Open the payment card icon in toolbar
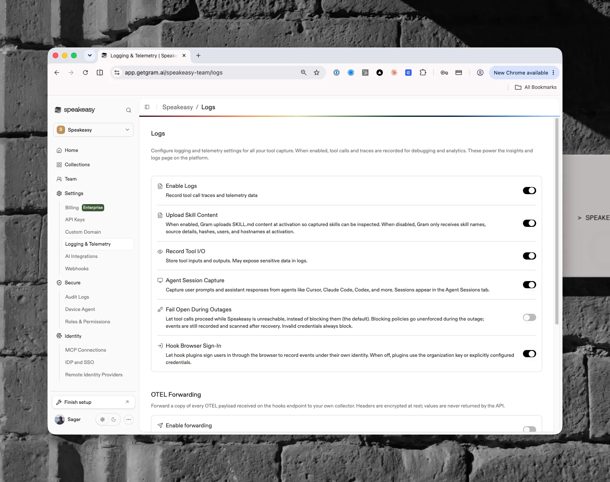Viewport: 610px width, 482px height. 459,73
